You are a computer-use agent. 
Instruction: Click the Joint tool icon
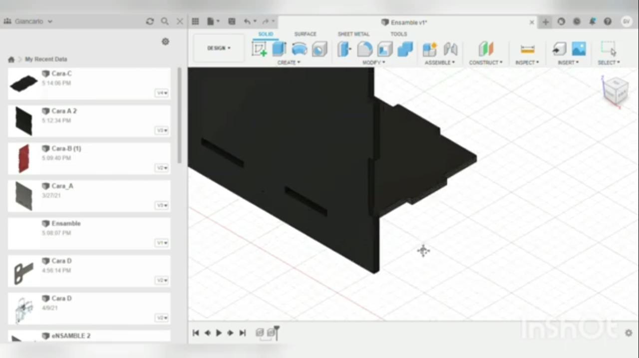450,49
